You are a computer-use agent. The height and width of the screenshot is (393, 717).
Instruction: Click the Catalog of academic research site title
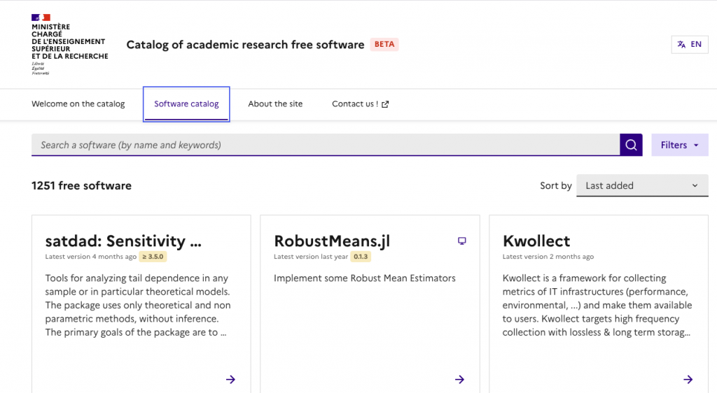[245, 45]
